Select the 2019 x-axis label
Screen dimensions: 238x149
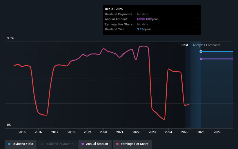click(87, 132)
